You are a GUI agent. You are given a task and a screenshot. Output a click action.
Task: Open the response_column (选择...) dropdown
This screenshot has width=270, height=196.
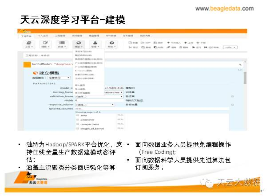click(x=95, y=104)
